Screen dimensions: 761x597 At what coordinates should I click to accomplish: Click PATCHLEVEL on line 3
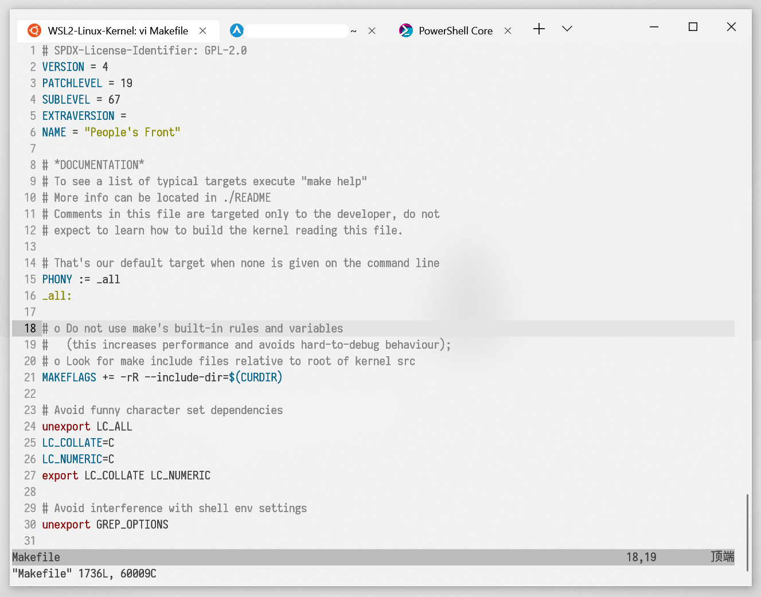click(72, 83)
